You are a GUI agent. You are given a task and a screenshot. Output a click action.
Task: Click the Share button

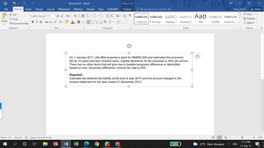255,9
